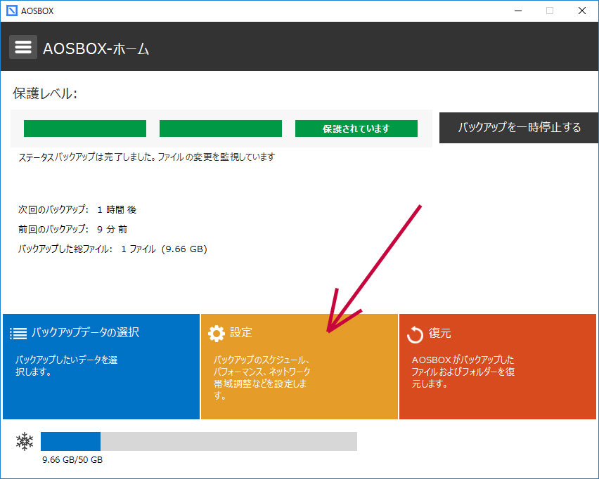Click the middle green protection level bar

tap(221, 129)
